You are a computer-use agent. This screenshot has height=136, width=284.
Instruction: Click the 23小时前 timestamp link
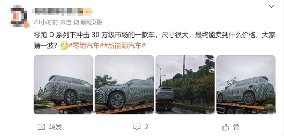pyautogui.click(x=46, y=22)
